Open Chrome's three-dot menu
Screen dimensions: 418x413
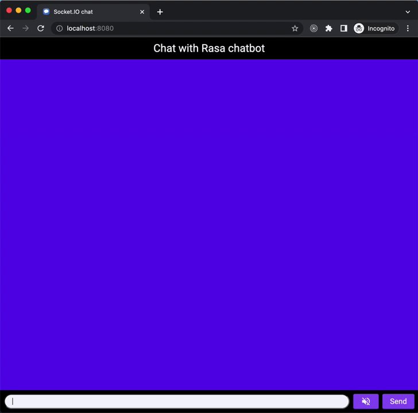[408, 28]
